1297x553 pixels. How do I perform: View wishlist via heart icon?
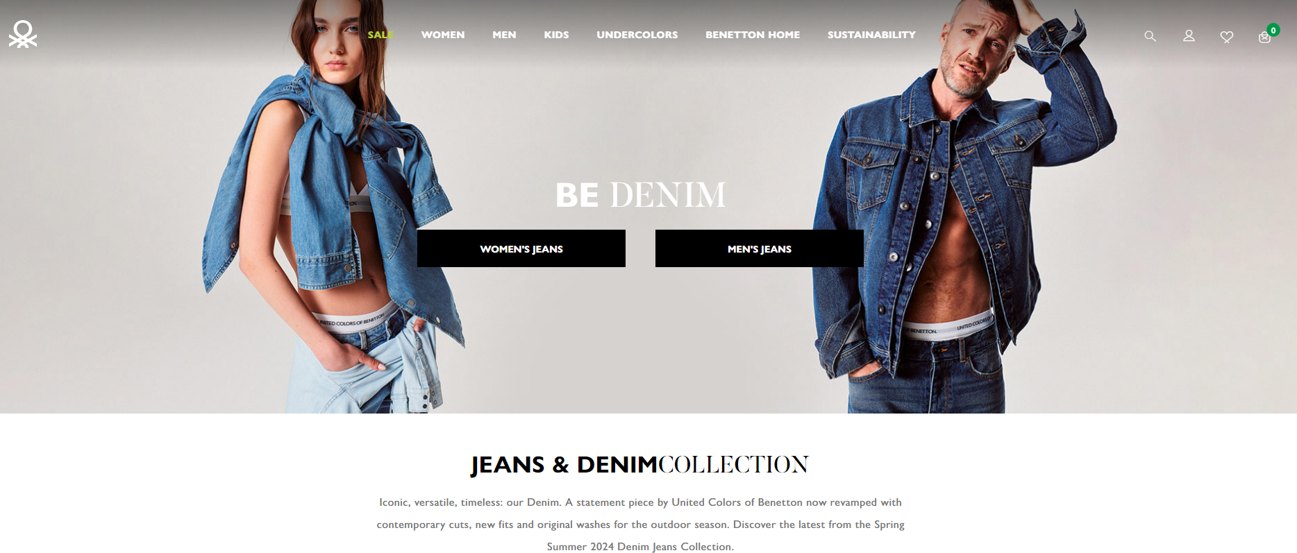1227,37
